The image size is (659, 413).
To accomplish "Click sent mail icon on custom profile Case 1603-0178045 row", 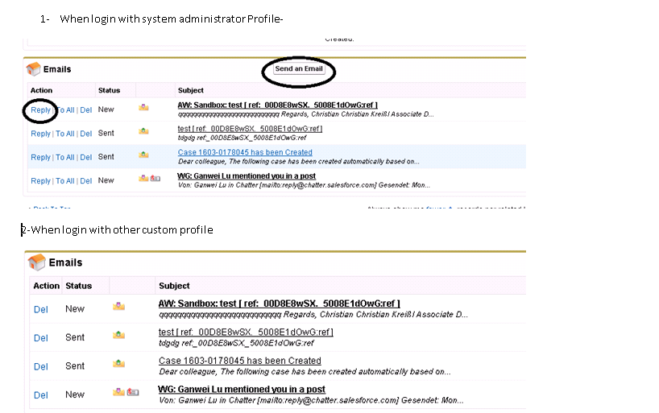I will (x=119, y=363).
